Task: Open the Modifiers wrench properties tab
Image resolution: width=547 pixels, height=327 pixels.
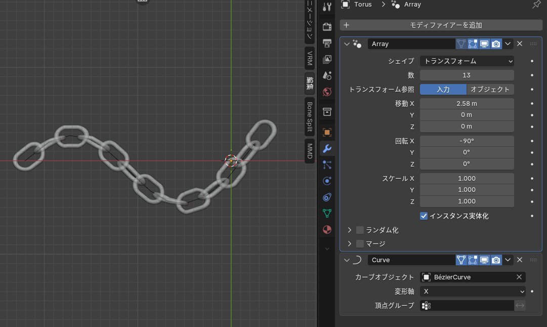Action: pyautogui.click(x=327, y=149)
